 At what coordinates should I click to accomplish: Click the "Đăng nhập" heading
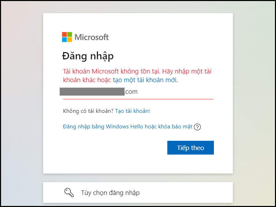[88, 56]
